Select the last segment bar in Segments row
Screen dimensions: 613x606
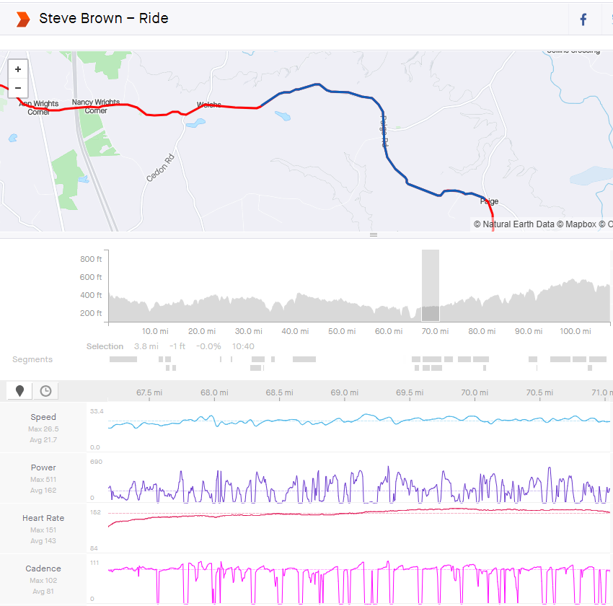(x=598, y=359)
